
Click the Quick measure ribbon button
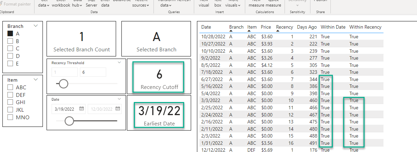[274, 4]
